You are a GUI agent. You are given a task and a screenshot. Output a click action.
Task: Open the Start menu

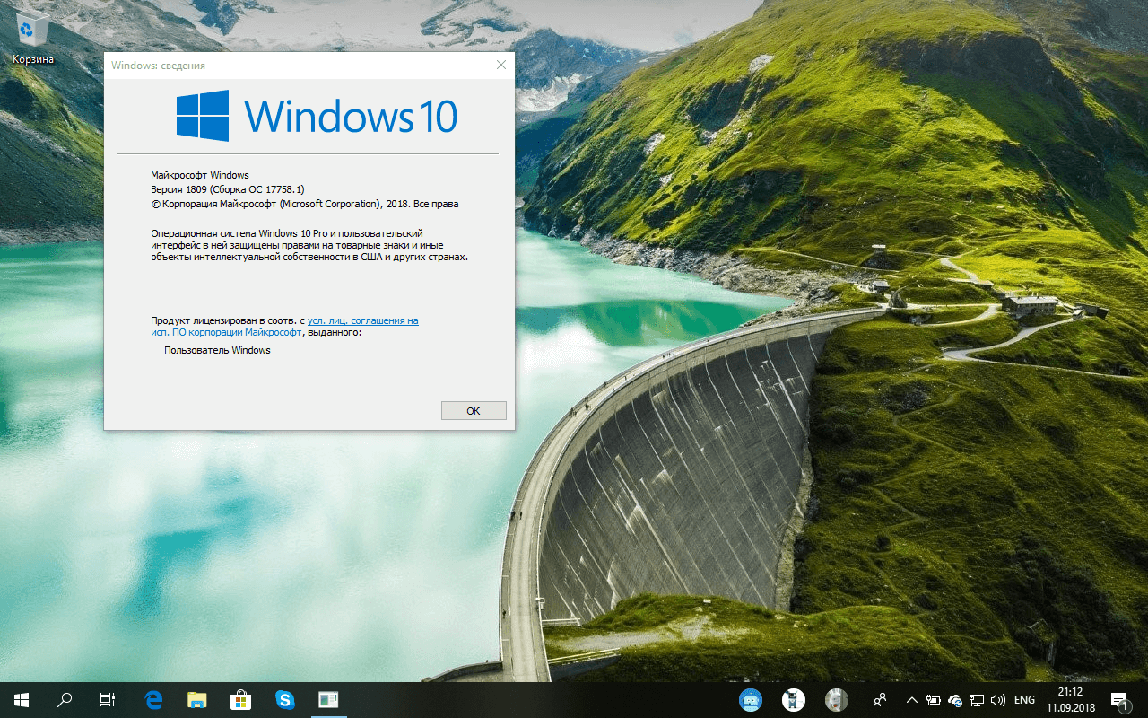click(x=19, y=699)
